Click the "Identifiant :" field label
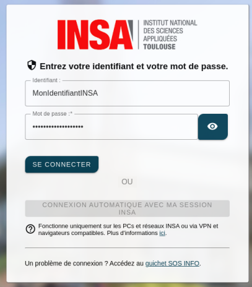This screenshot has width=252, height=287. (46, 80)
